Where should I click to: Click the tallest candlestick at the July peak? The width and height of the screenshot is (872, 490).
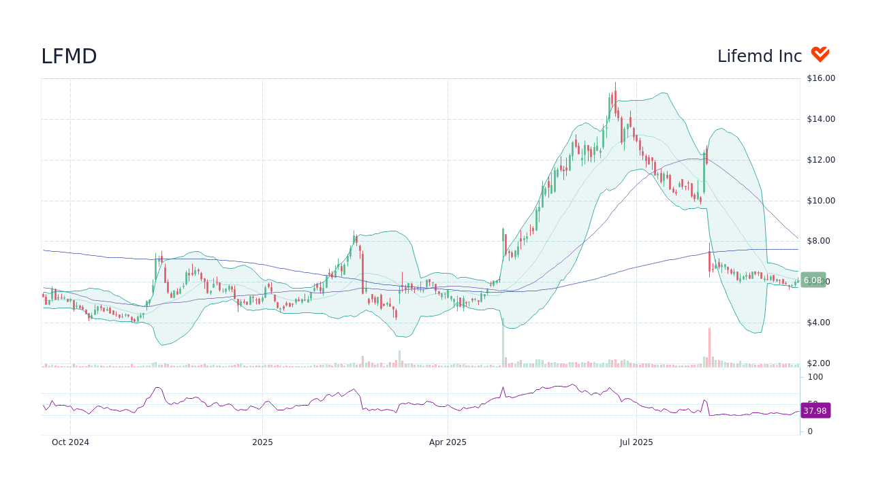[615, 102]
